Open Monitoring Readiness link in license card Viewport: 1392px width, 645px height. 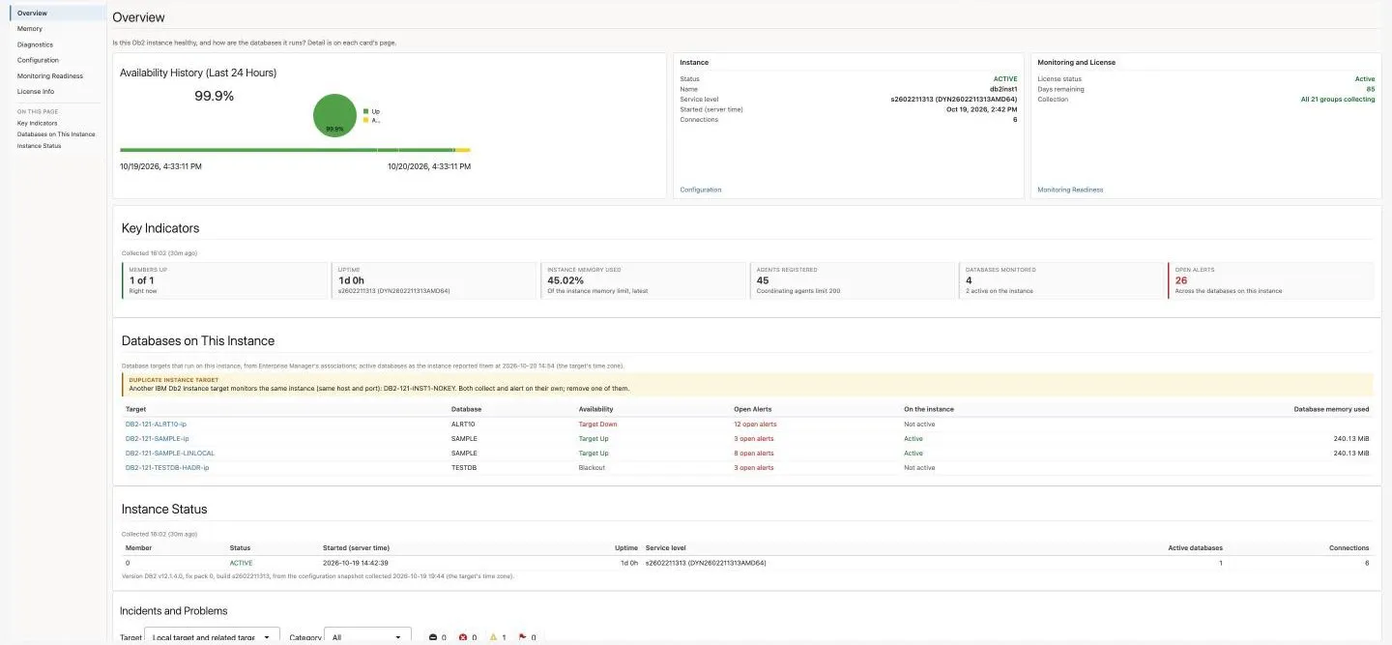click(1070, 190)
